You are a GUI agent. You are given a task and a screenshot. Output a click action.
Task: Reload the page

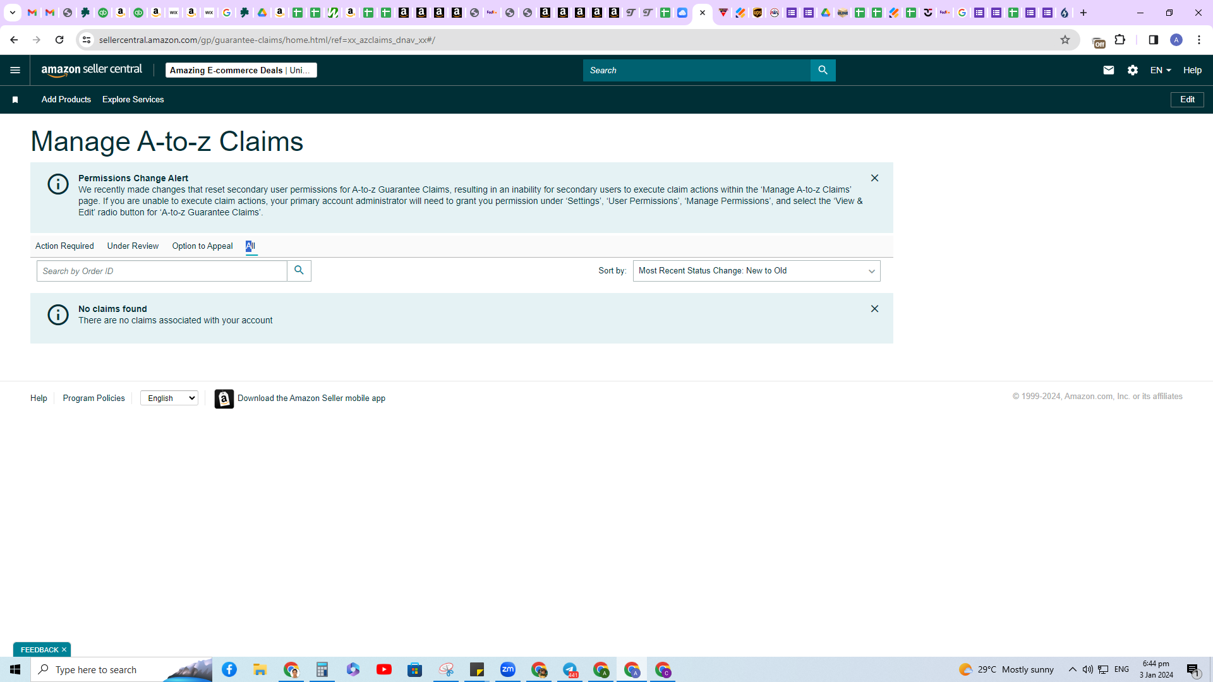(x=59, y=40)
